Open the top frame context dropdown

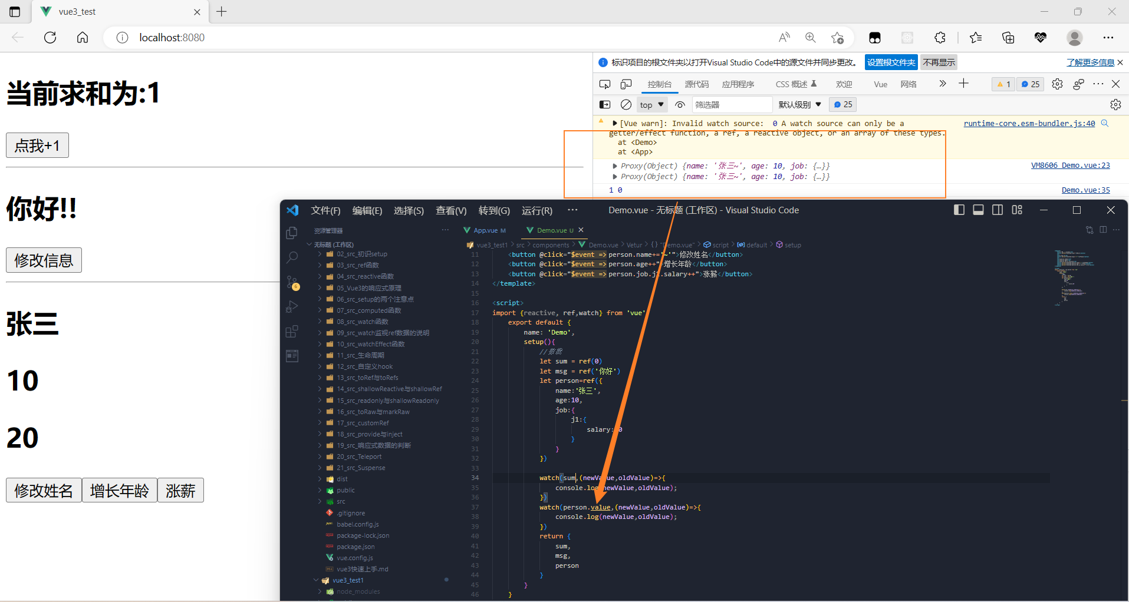tap(651, 104)
